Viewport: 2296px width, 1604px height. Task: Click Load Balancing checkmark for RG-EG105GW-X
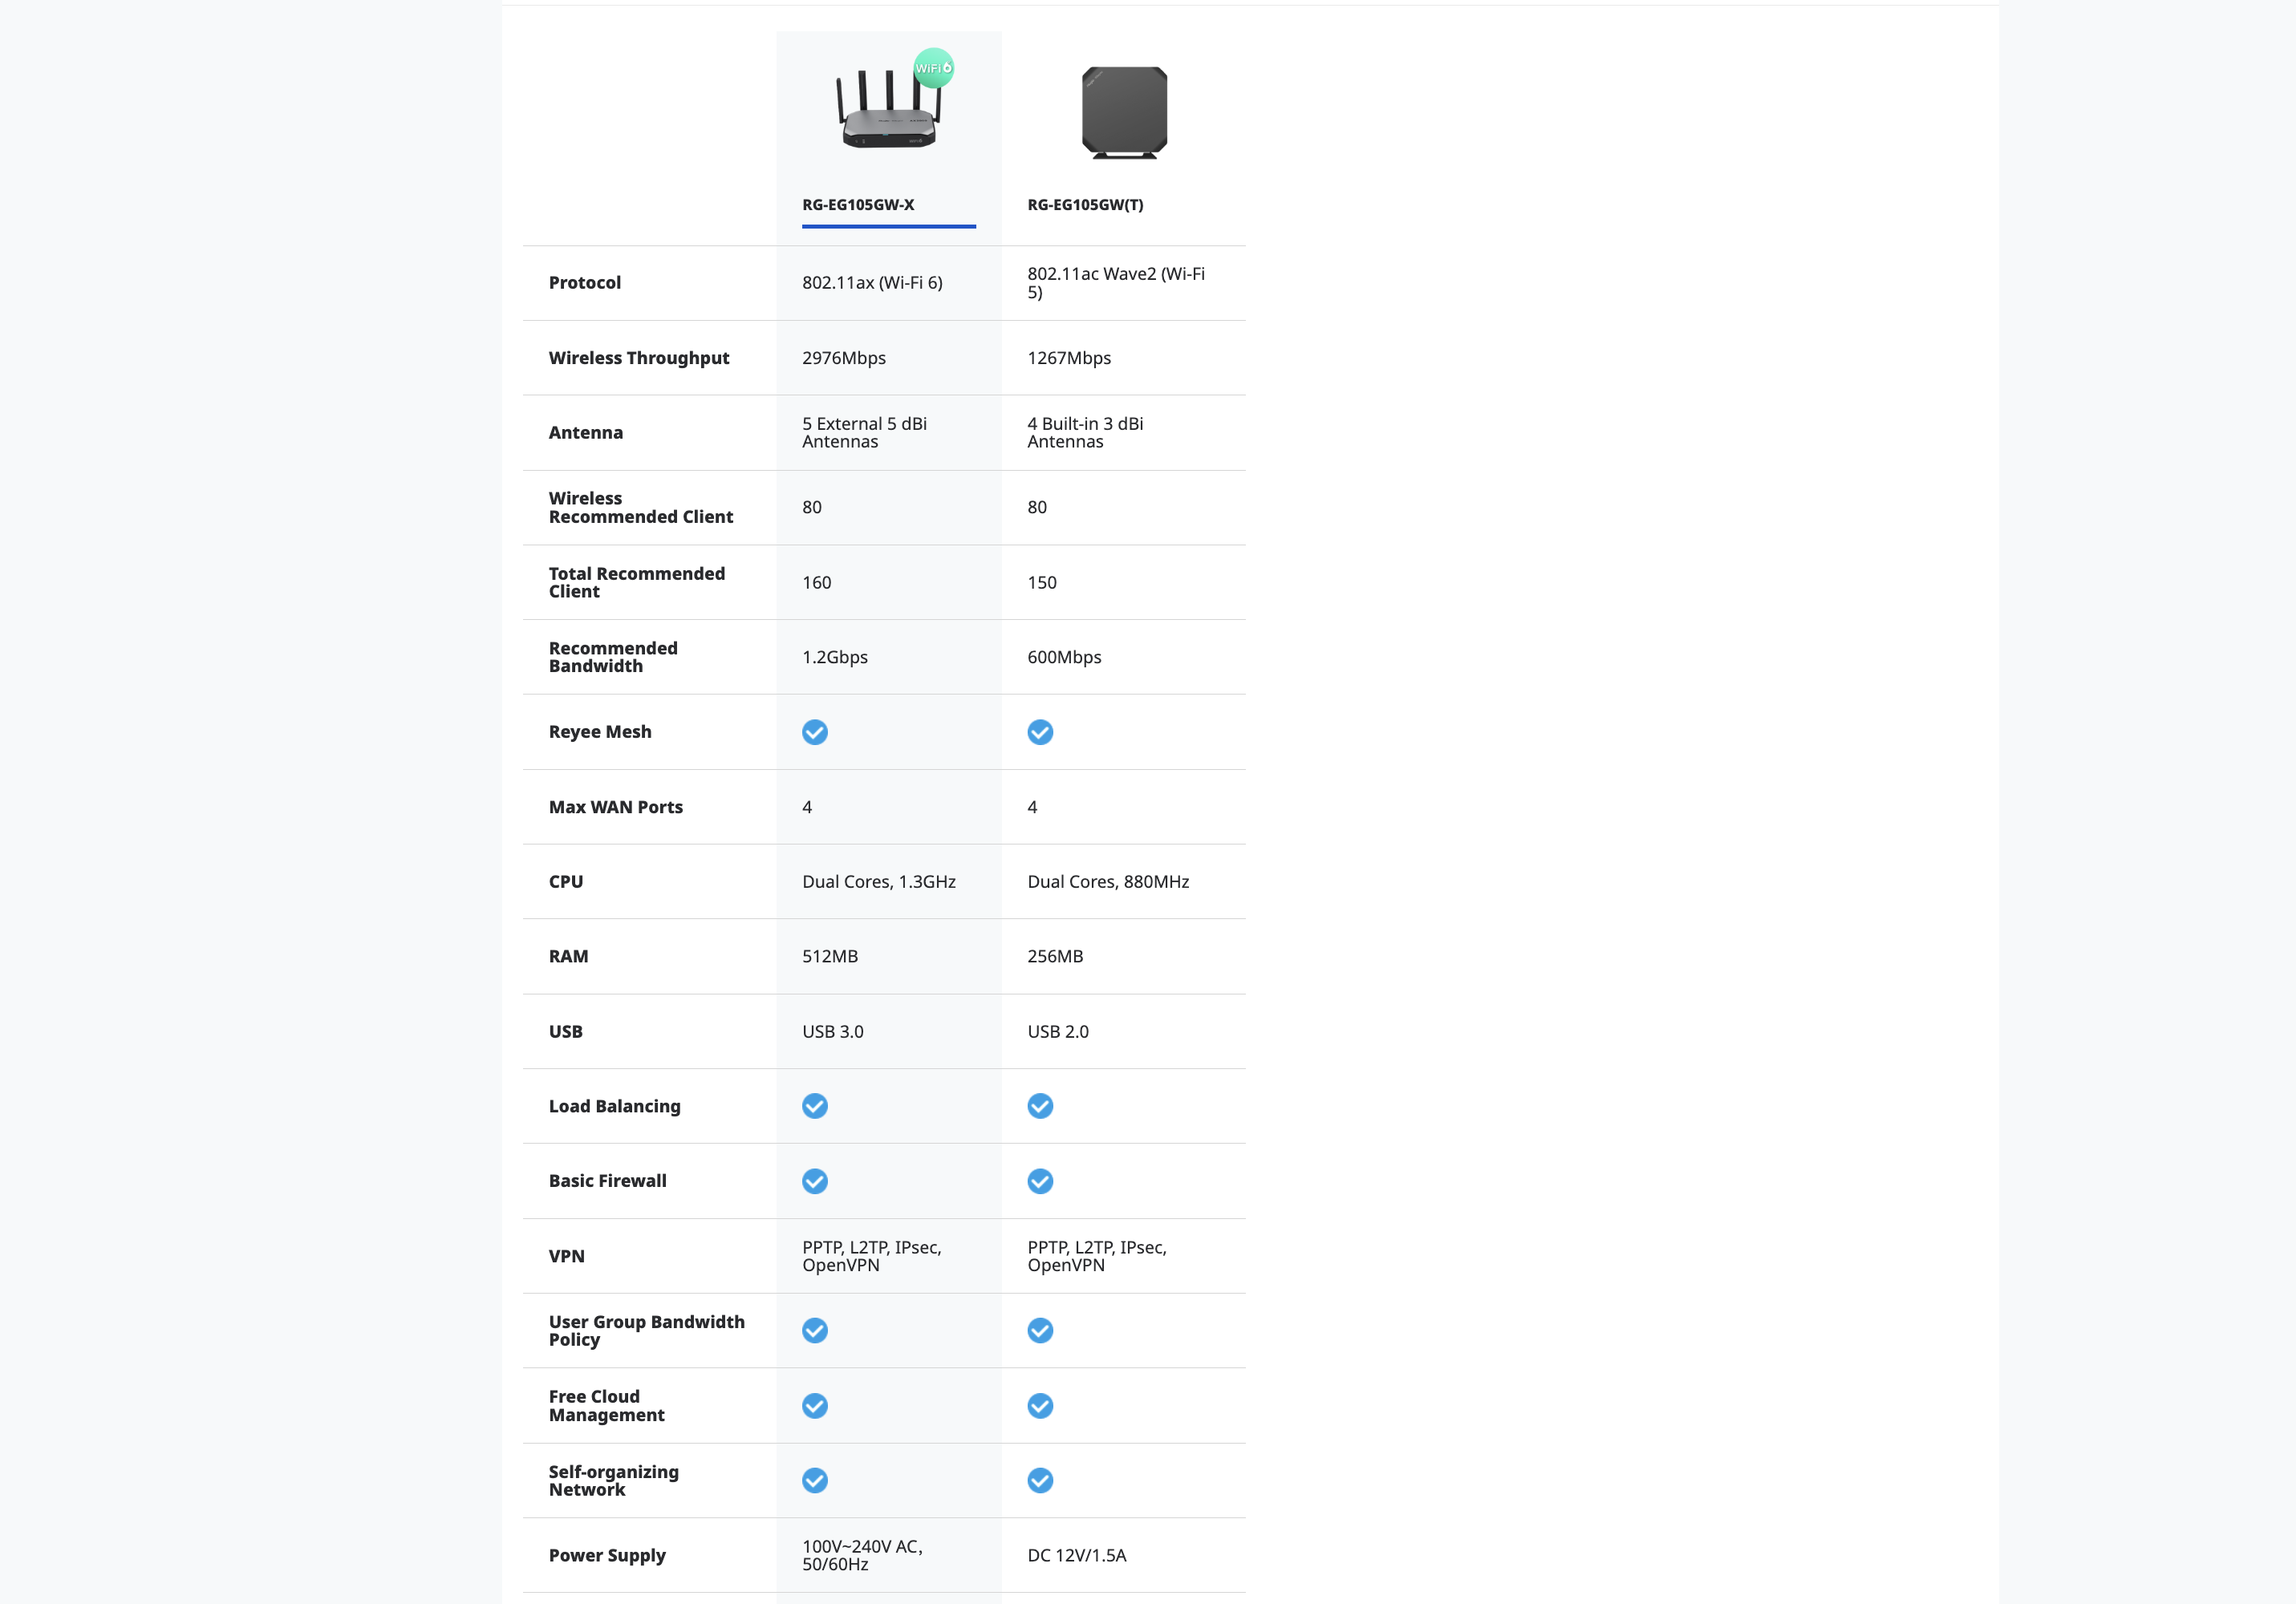point(815,1106)
